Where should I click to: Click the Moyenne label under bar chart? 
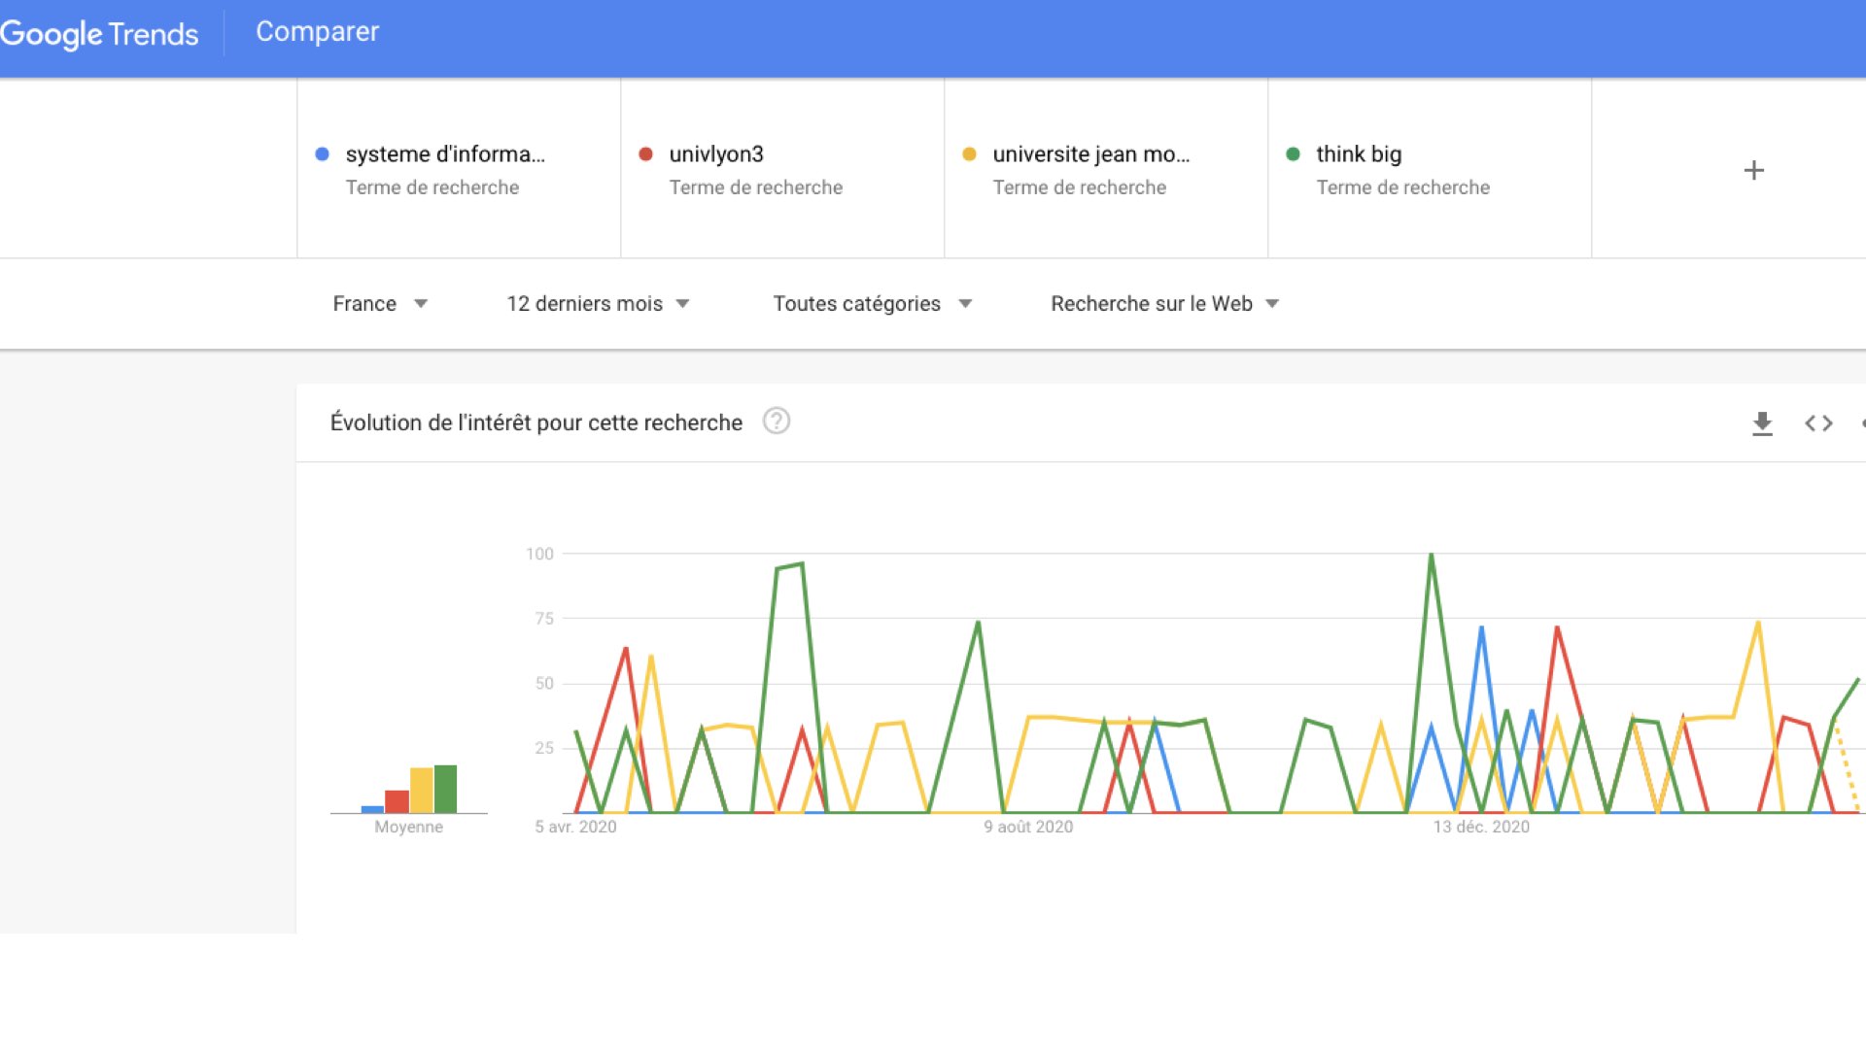click(408, 827)
